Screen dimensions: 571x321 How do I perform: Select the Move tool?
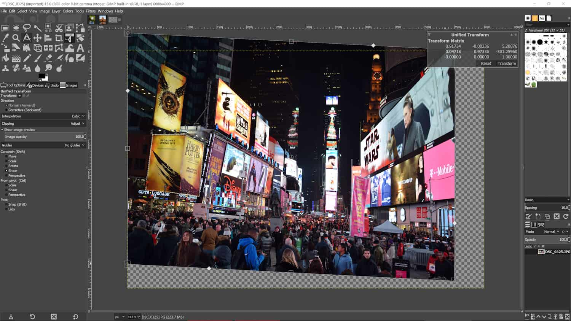pos(37,38)
